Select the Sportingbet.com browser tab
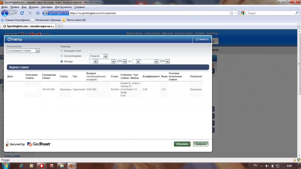Screen dimensions: 301x169 coord(28,26)
